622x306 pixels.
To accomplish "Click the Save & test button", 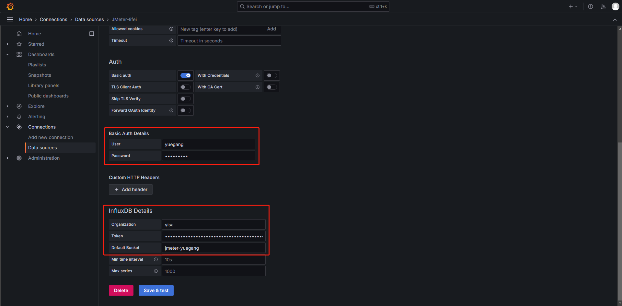I will click(156, 290).
